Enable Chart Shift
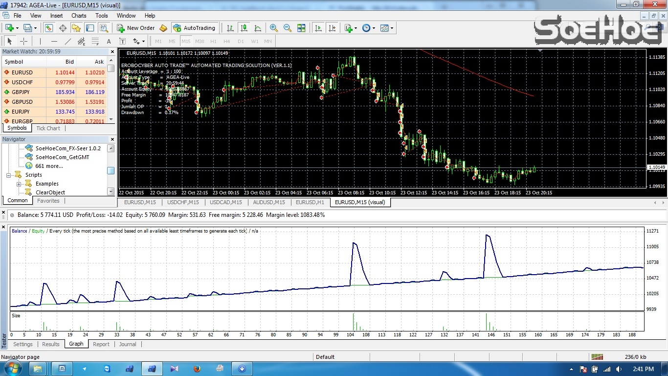 [x=333, y=28]
